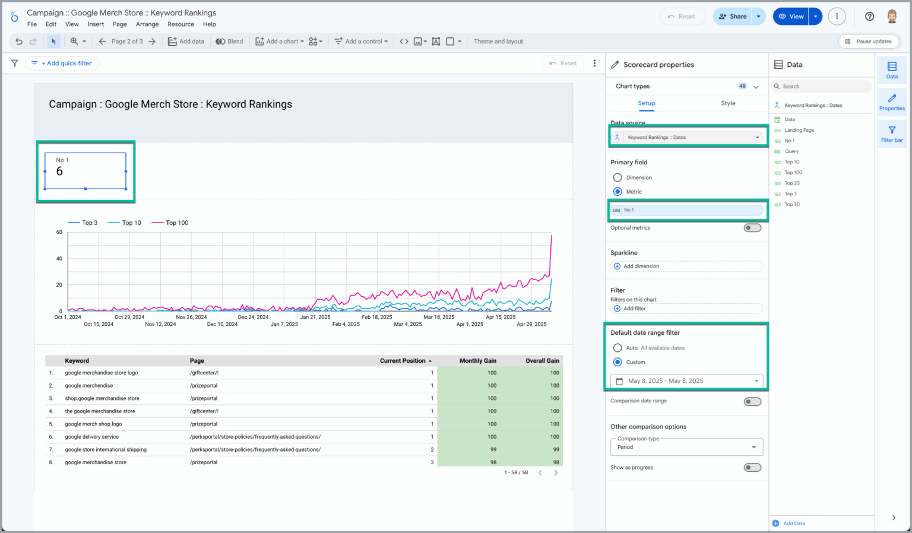Open the custom date range picker dropdown

686,380
